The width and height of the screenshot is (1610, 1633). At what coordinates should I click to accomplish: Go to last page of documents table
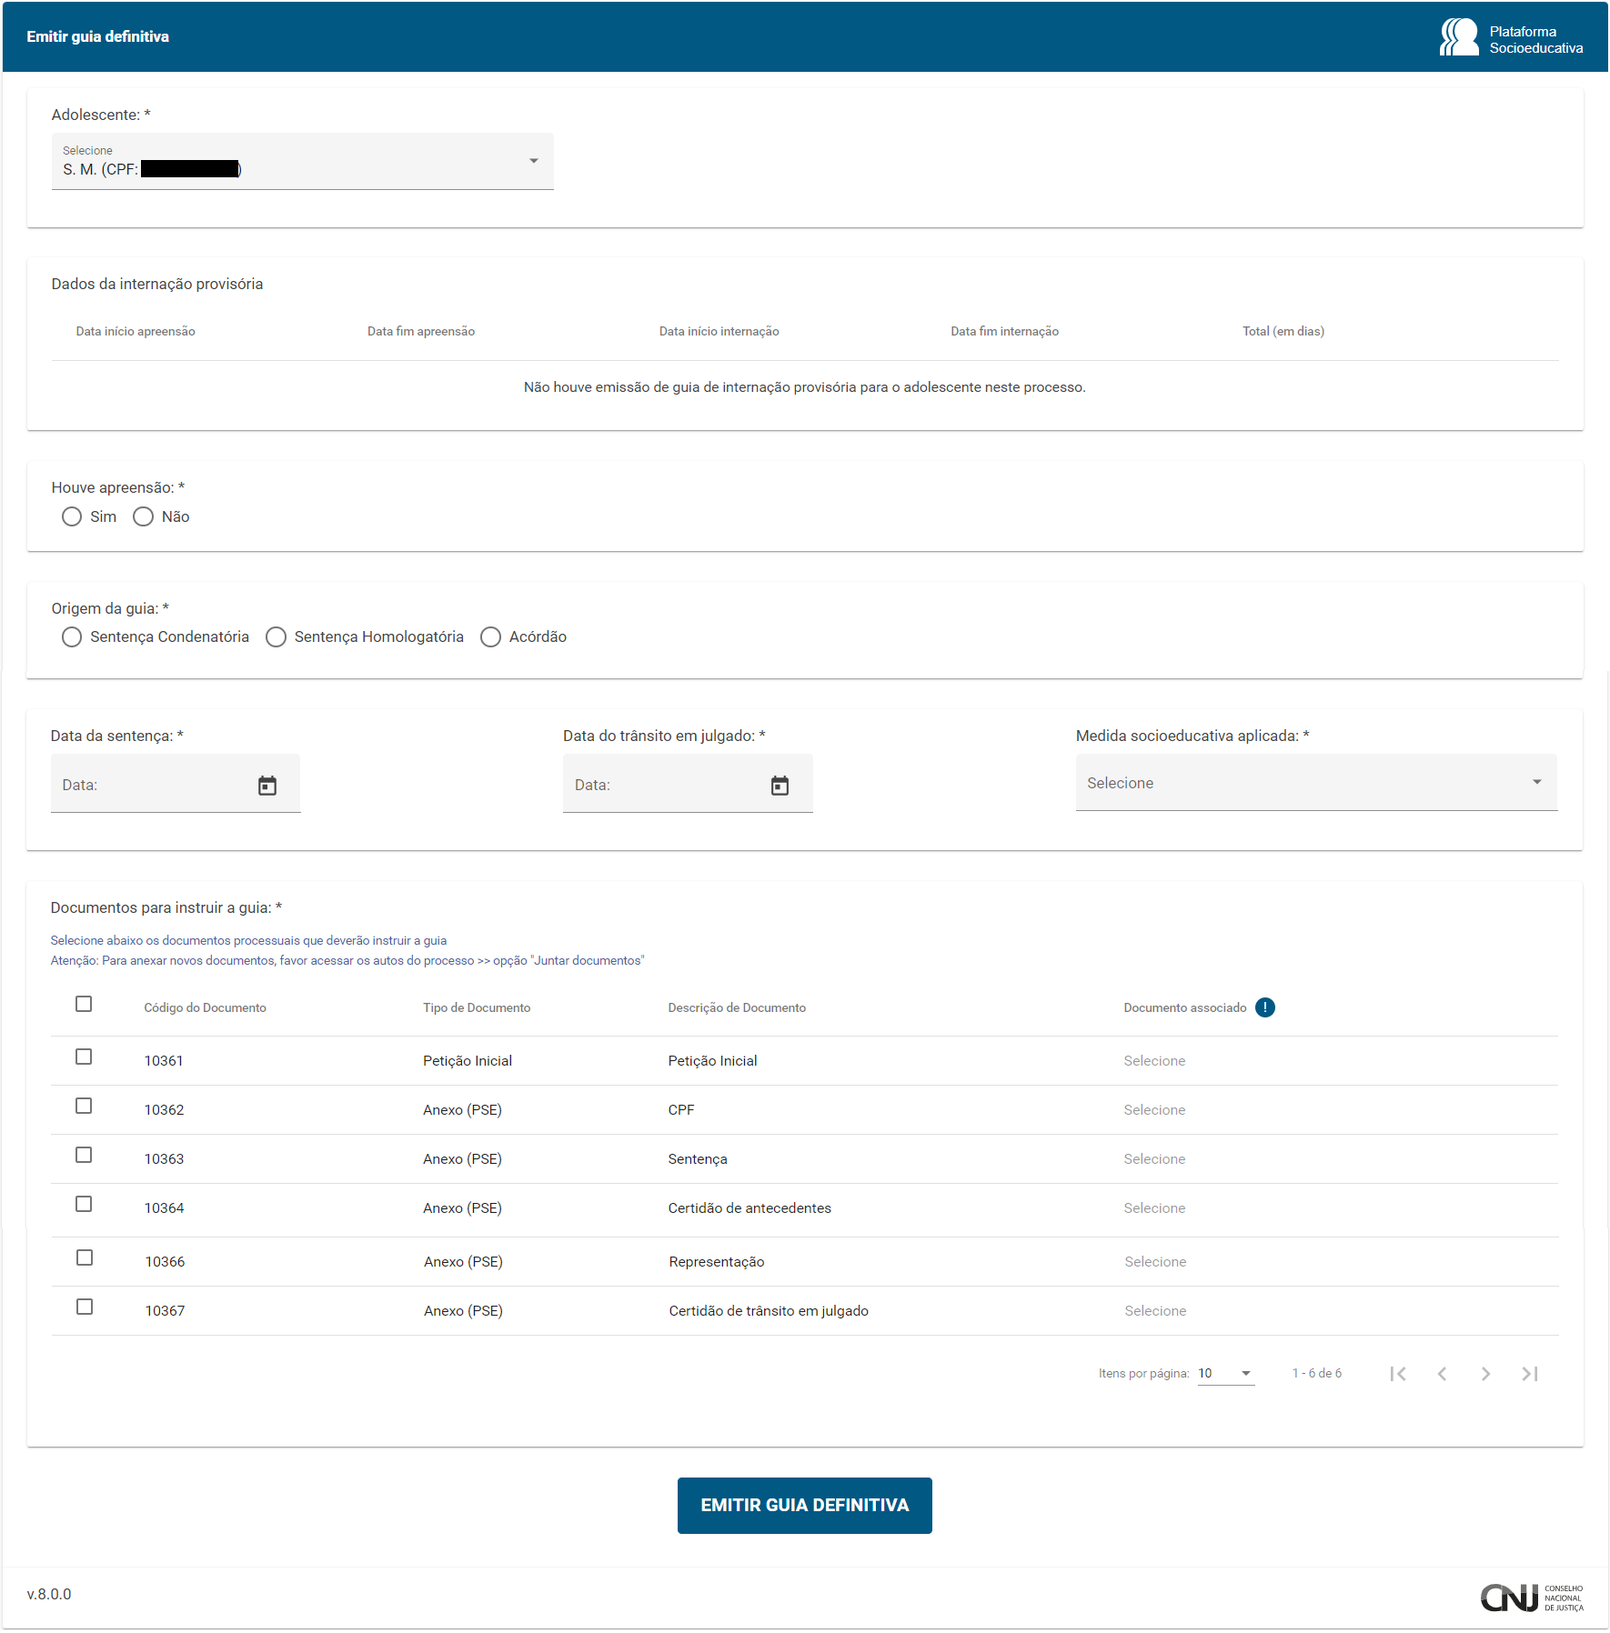click(x=1530, y=1374)
